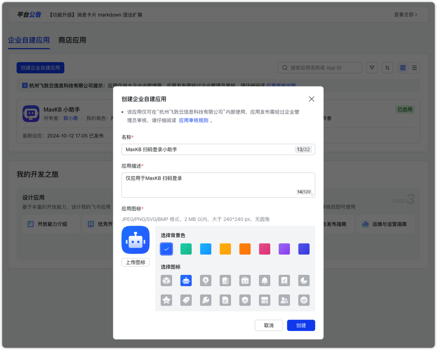Click the 上传图标 button

point(135,262)
